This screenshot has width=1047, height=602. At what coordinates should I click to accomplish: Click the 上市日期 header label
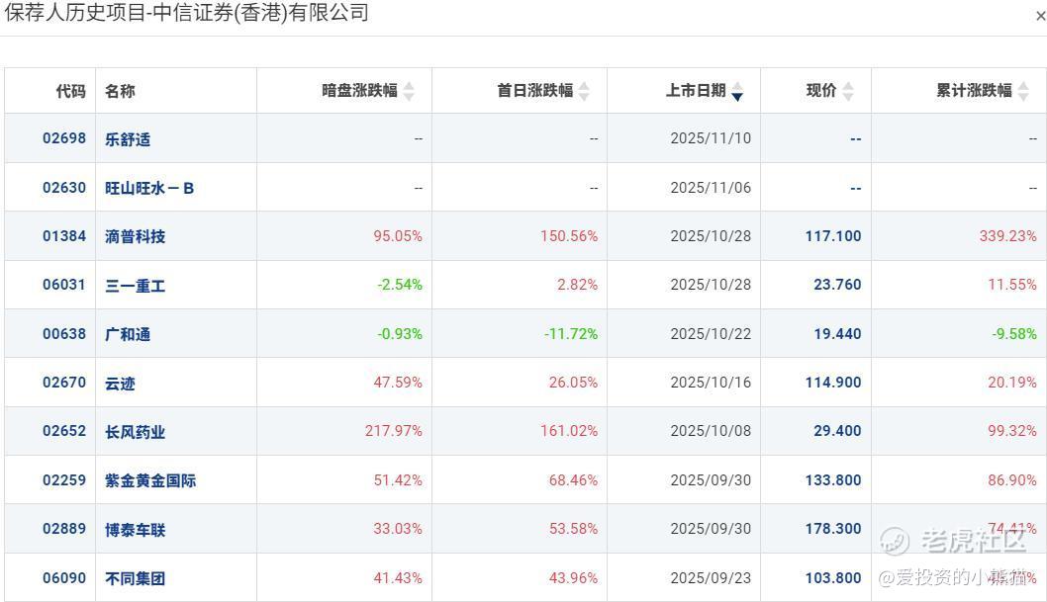point(696,91)
